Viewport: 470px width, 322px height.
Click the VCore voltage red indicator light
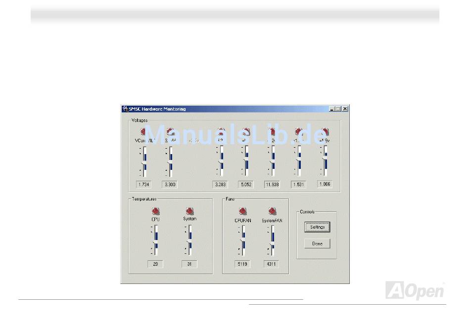[x=144, y=131]
